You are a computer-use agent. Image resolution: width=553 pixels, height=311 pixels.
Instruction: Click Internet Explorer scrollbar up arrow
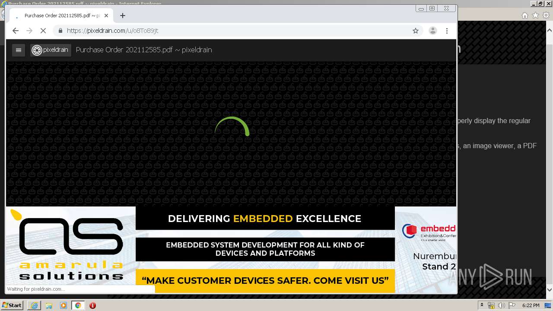[x=550, y=31]
